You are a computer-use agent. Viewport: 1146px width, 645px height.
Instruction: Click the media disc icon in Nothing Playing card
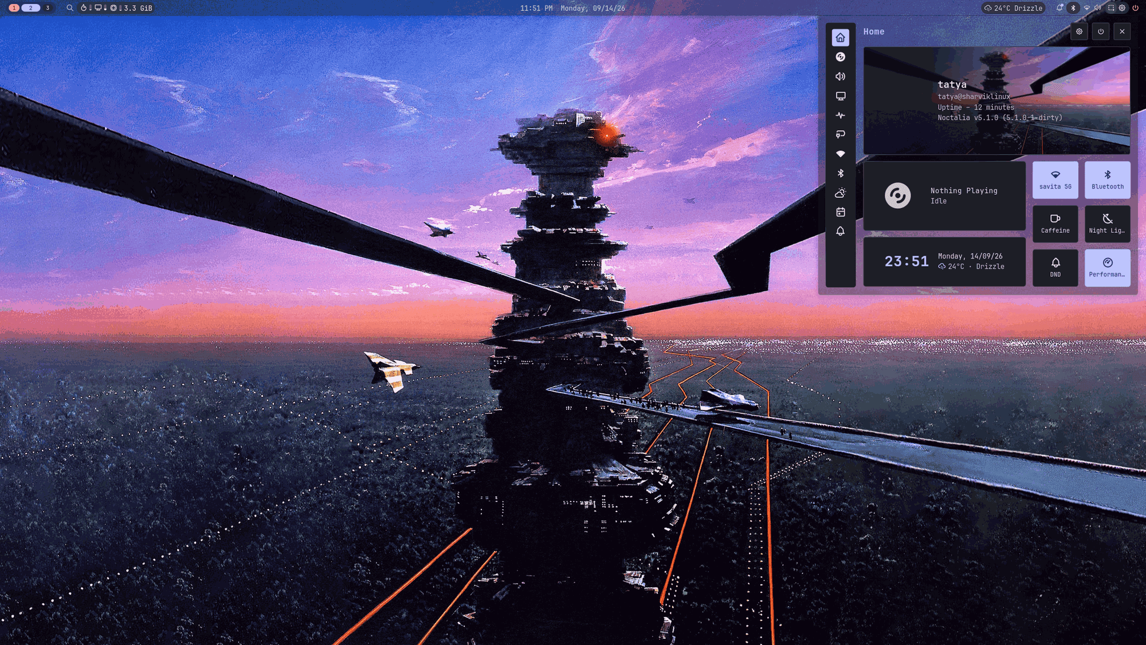point(897,196)
